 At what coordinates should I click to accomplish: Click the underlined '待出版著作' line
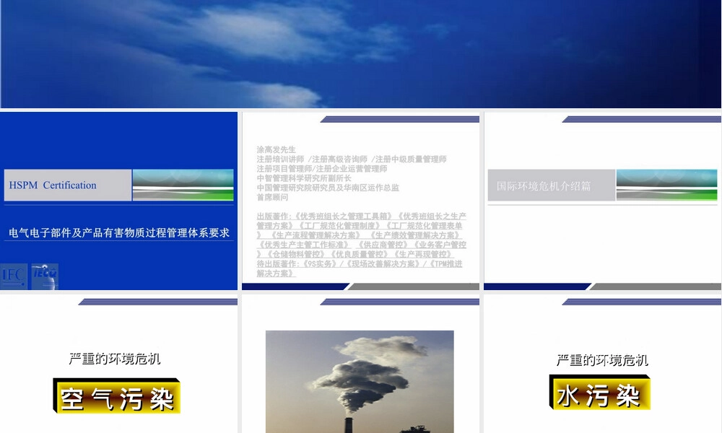(360, 263)
